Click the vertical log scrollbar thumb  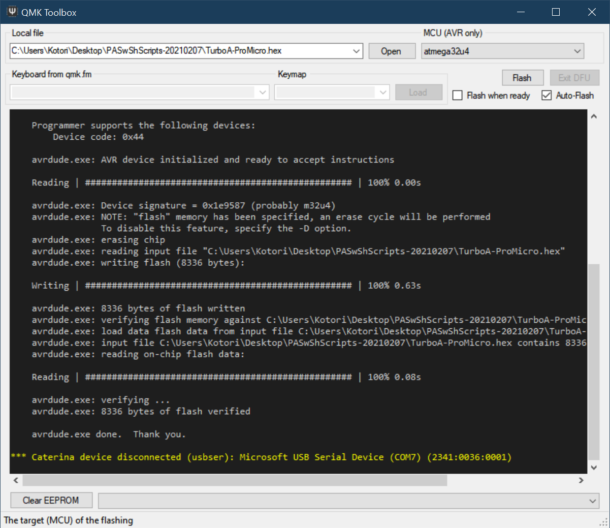pyautogui.click(x=594, y=361)
